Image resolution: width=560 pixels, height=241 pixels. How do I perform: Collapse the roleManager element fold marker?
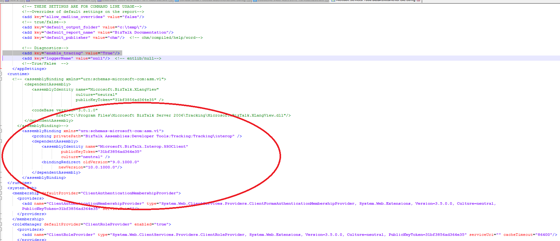click(1, 224)
